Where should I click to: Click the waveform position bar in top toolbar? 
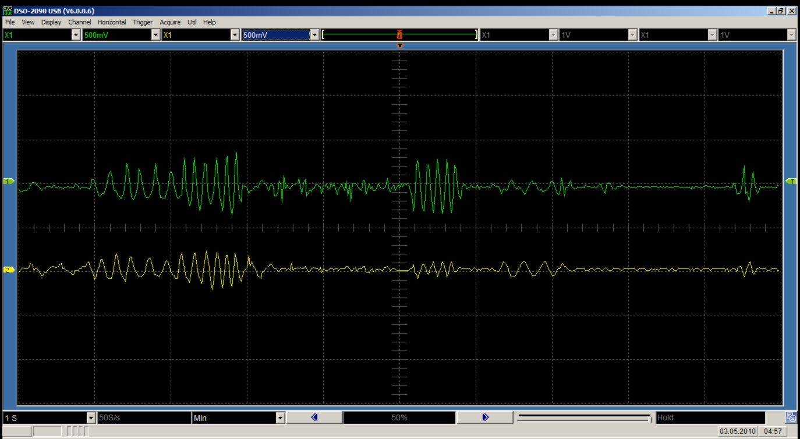click(399, 35)
